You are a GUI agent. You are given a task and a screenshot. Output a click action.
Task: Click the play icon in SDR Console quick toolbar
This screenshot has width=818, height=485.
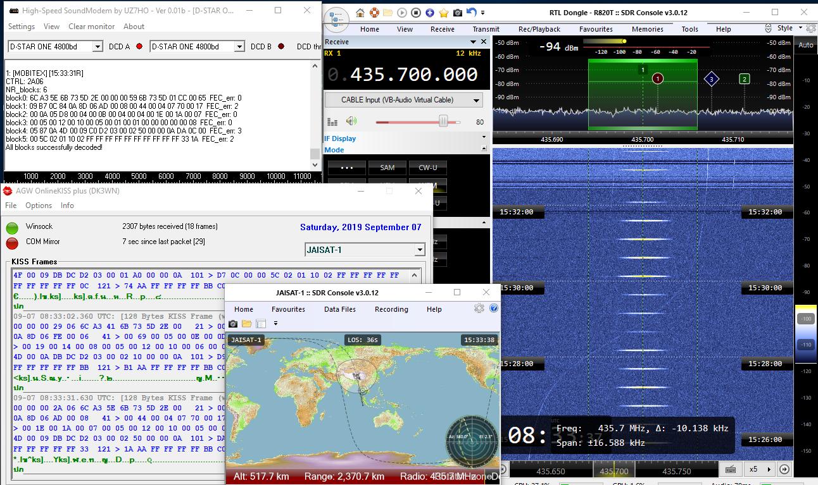pyautogui.click(x=401, y=13)
